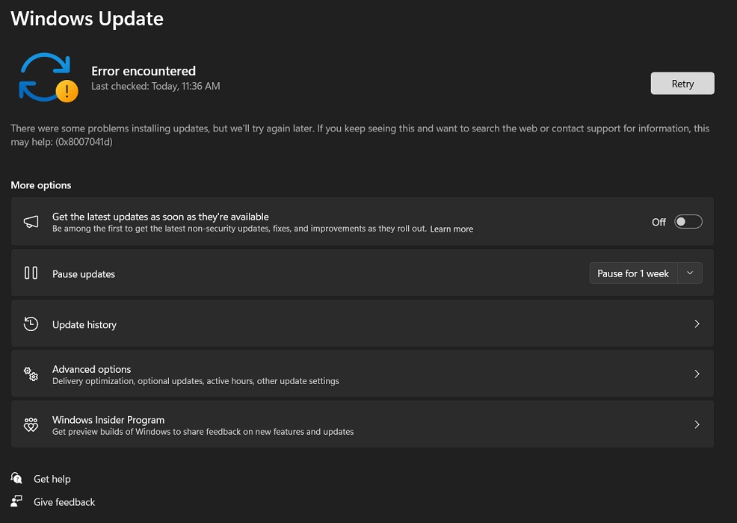737x523 pixels.
Task: Open the Learn more link
Action: coord(451,229)
